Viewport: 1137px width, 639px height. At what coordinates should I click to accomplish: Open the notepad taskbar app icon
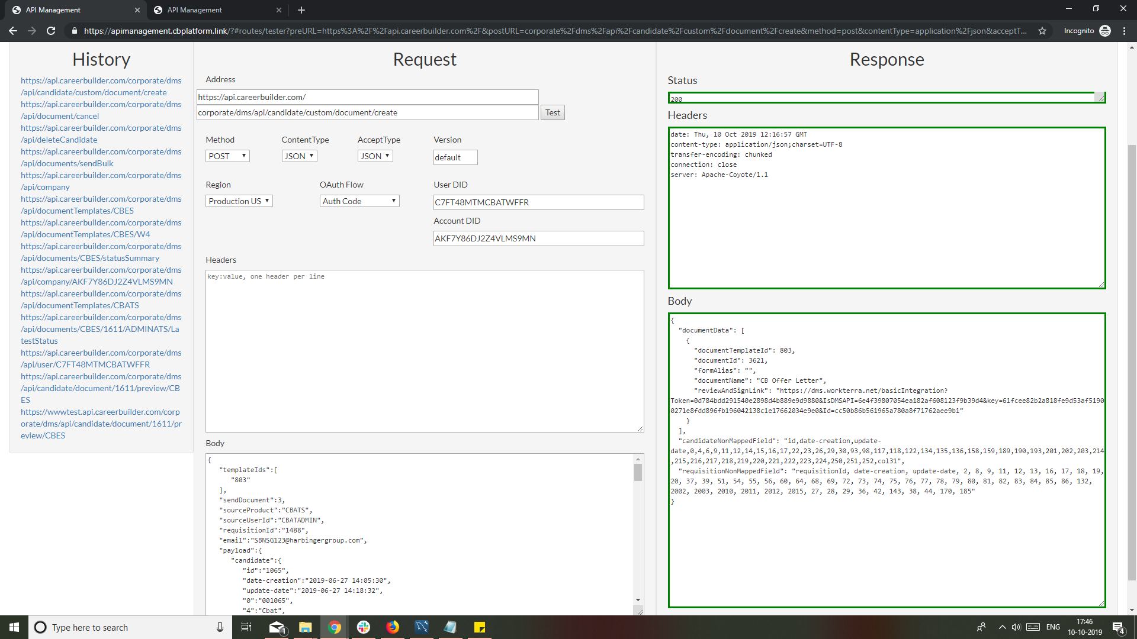451,627
